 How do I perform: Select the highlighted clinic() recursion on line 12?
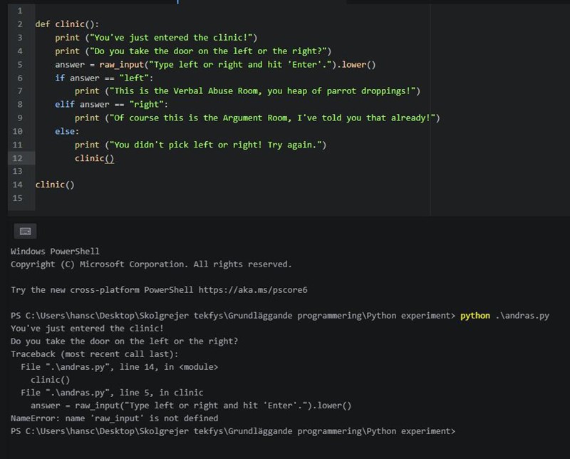tap(93, 158)
